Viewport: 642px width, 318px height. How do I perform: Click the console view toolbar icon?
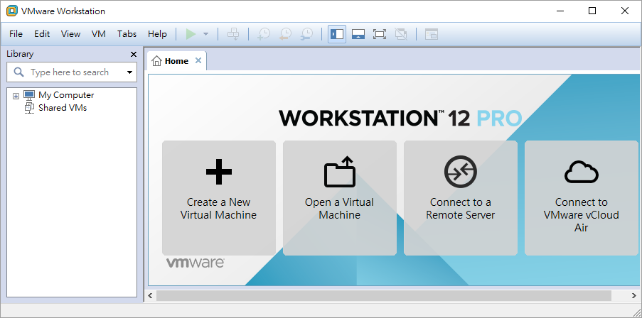tap(431, 34)
